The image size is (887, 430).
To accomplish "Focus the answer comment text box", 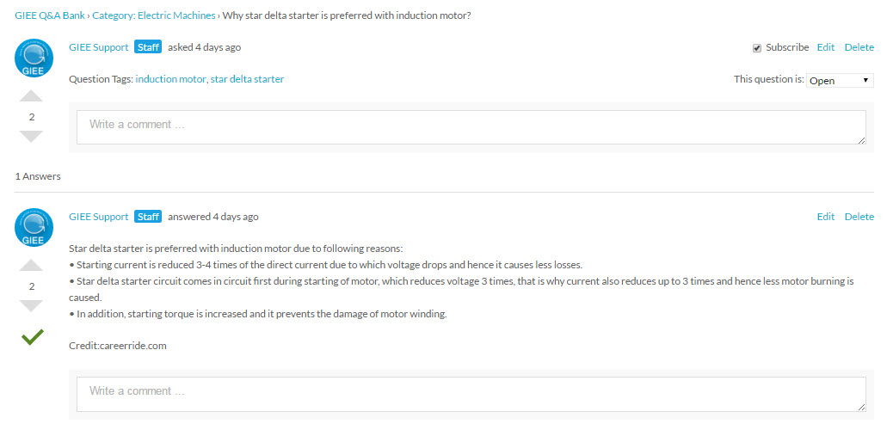I will [x=471, y=394].
